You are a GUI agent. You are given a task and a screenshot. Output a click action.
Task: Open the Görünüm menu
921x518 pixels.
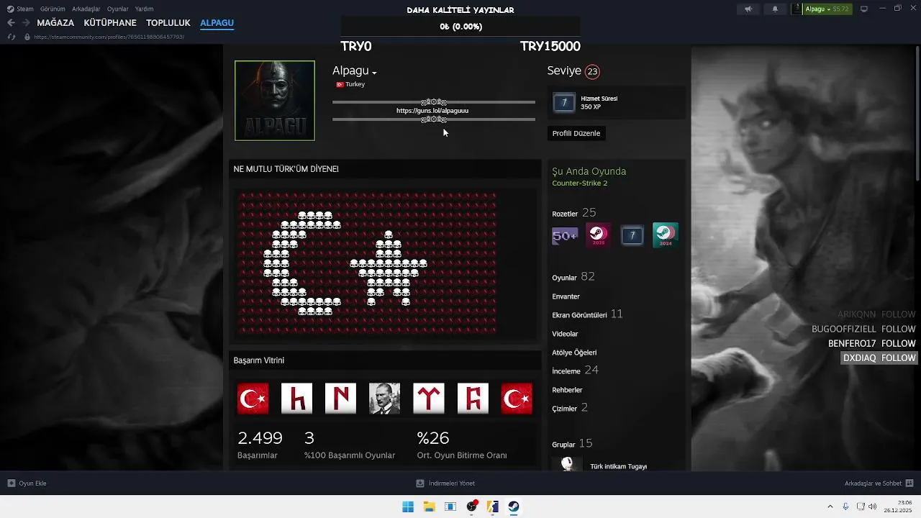(x=53, y=9)
